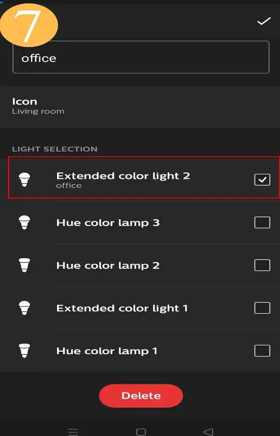Screen dimensions: 280x436
Task: Click bulb icon for Extended color light 2
Action: click(24, 179)
